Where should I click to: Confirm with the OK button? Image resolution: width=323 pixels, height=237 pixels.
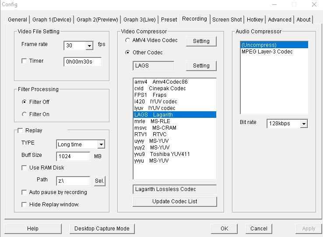click(x=225, y=229)
